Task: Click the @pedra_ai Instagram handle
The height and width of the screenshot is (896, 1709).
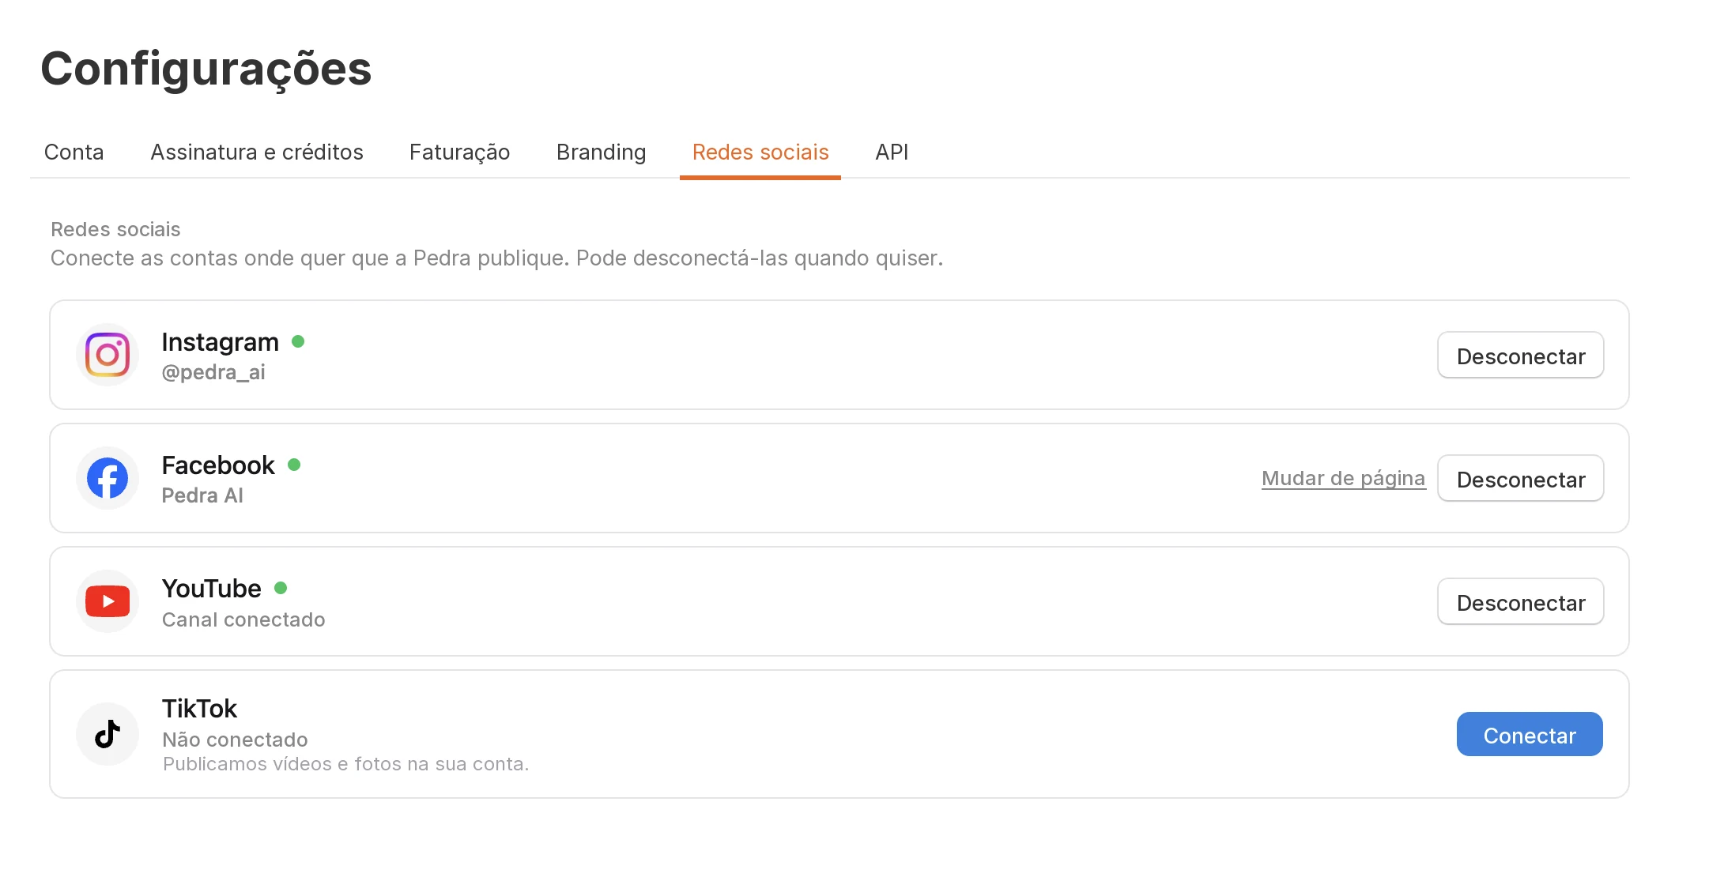Action: coord(213,372)
